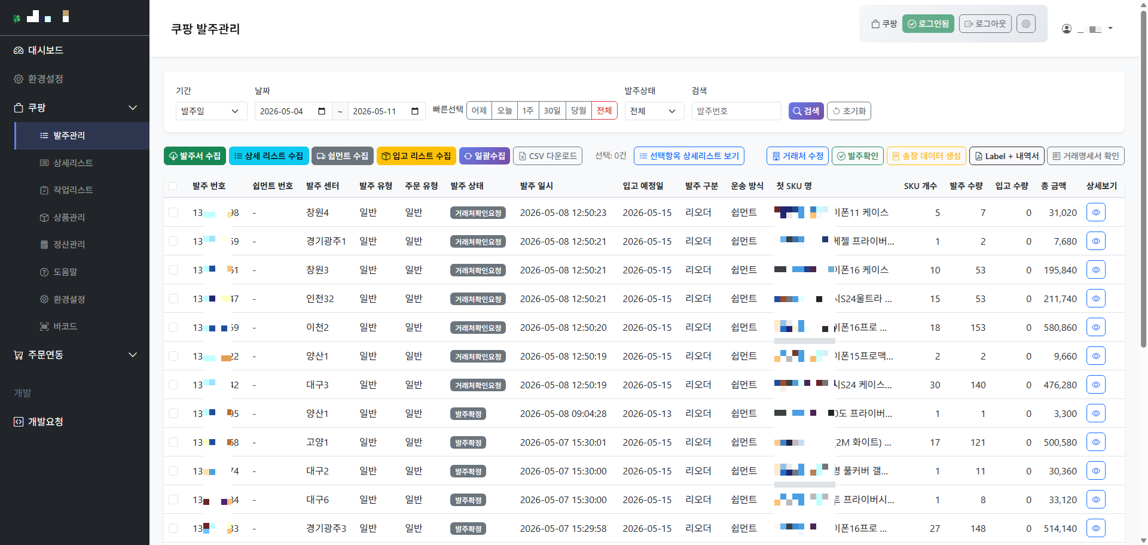Viewport: 1148px width, 545px height.
Task: View details of 창원4 row
Action: [x=1096, y=212]
